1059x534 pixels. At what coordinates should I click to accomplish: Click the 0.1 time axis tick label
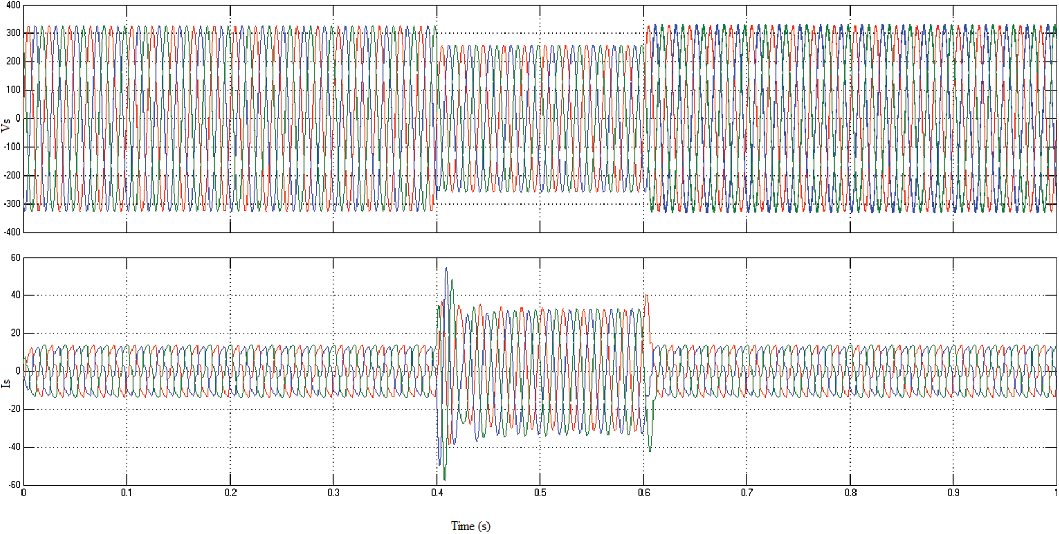pos(127,493)
